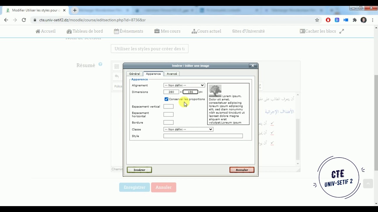
Task: Switch to the Apparence tab
Action: (x=153, y=74)
